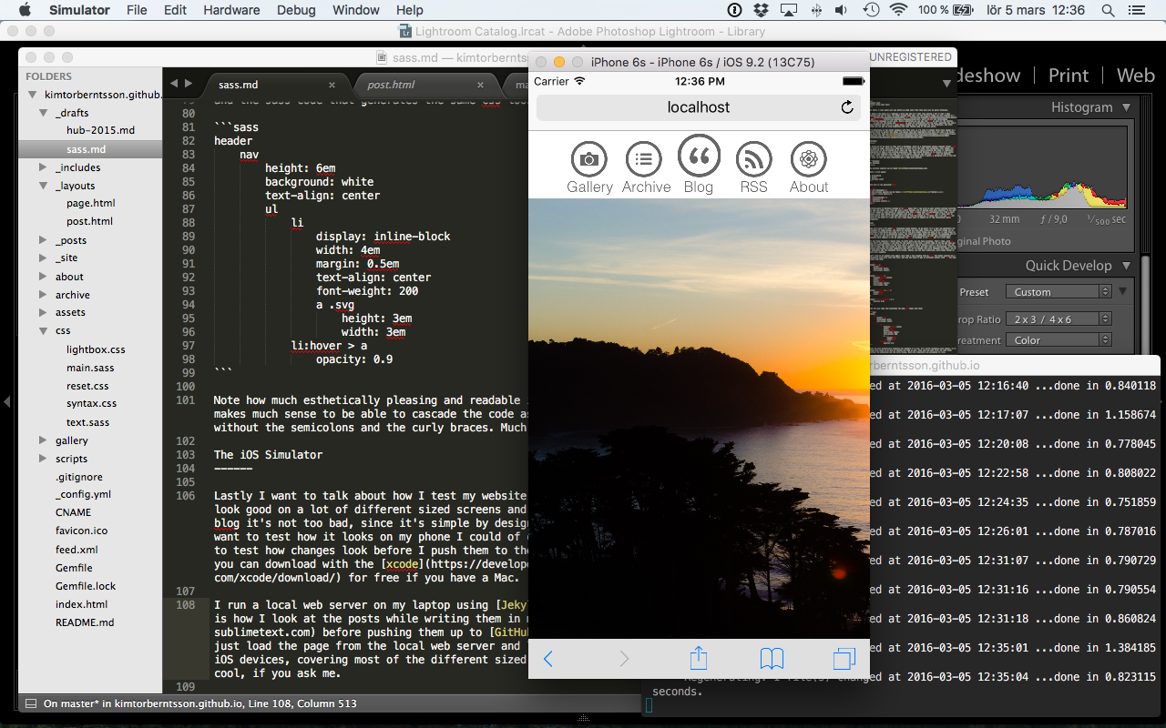Open Safari tabs overview icon

(844, 658)
